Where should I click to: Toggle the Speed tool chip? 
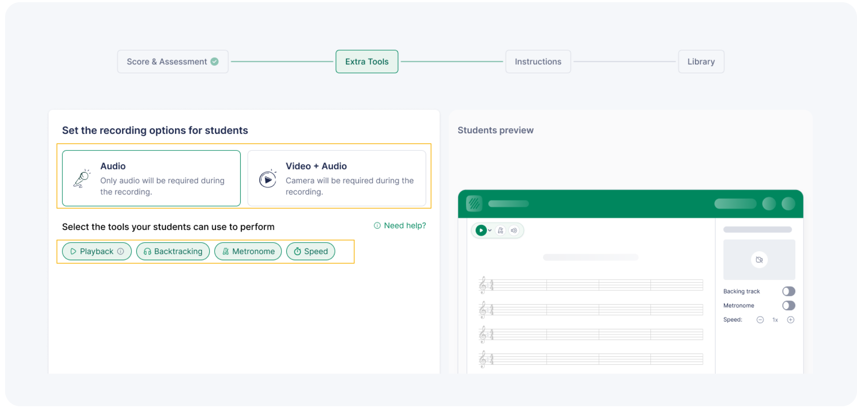click(311, 251)
